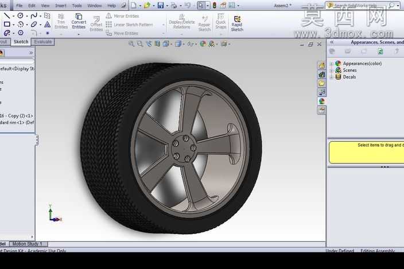Click Previous View icon
This screenshot has width=404, height=269.
point(149,44)
